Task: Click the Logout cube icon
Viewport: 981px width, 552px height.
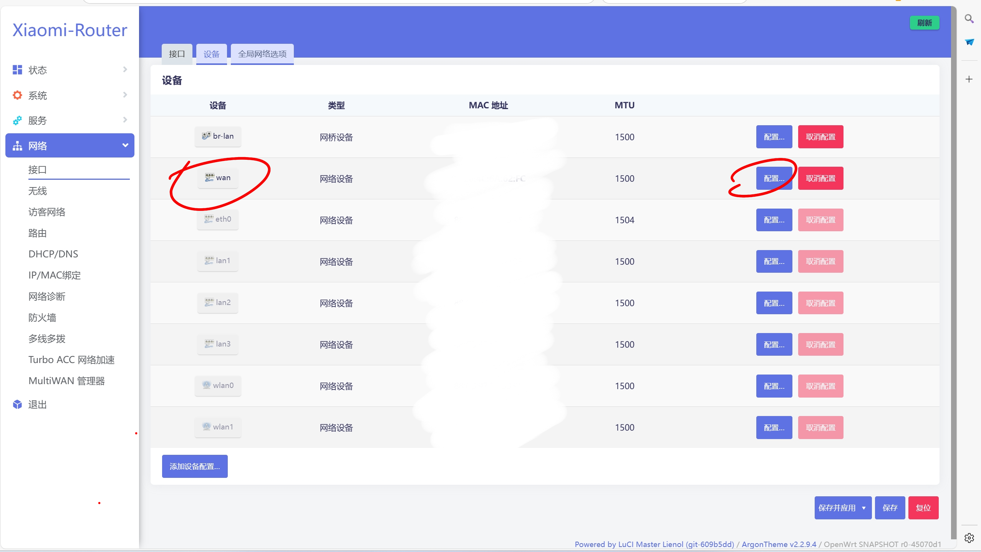Action: pyautogui.click(x=17, y=404)
